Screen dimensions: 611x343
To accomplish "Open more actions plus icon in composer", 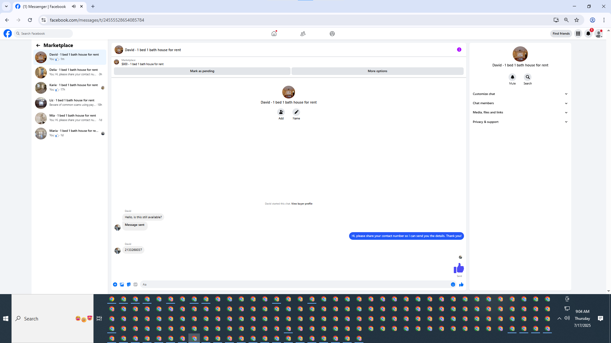I will coord(115,285).
